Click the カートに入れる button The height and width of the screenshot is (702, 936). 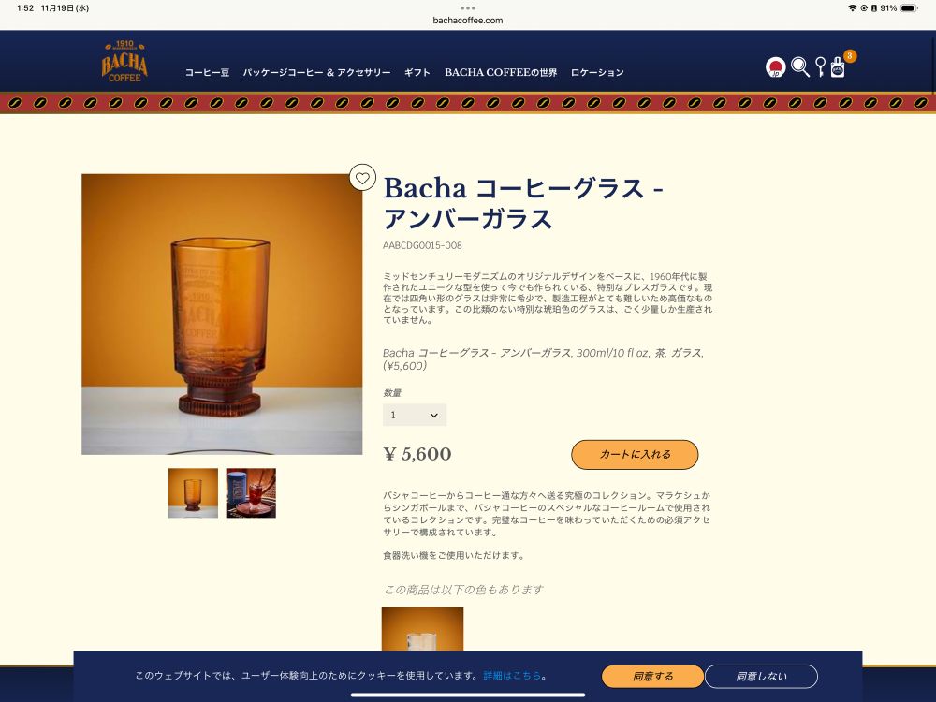635,455
